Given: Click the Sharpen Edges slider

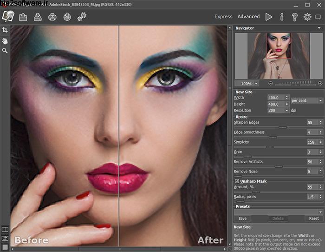Looking at the screenshot, I should (279, 127).
